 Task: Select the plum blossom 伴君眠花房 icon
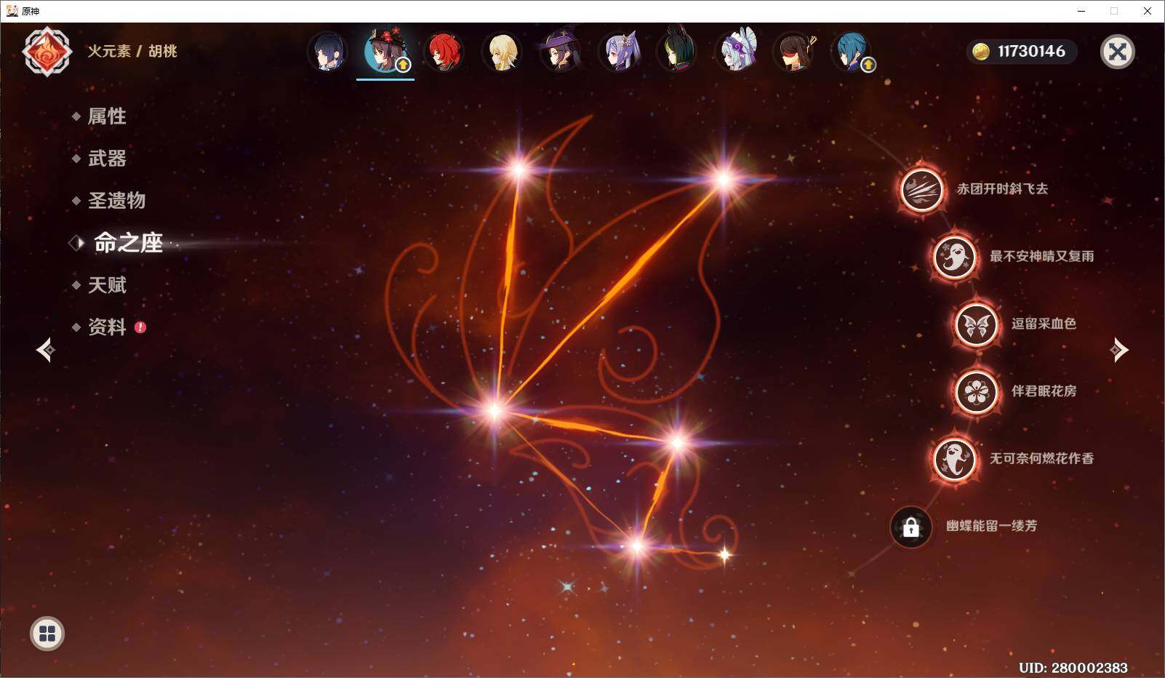click(x=976, y=391)
